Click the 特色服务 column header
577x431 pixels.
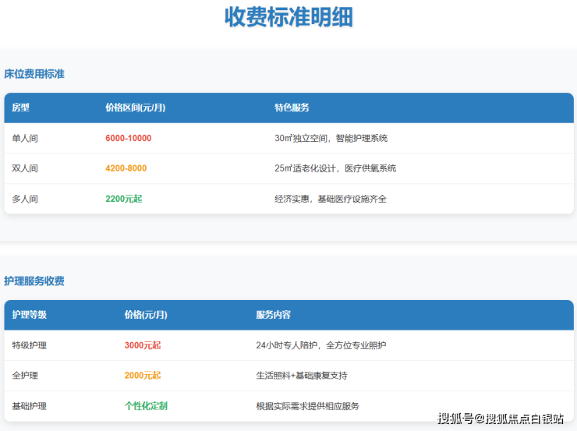pos(292,108)
